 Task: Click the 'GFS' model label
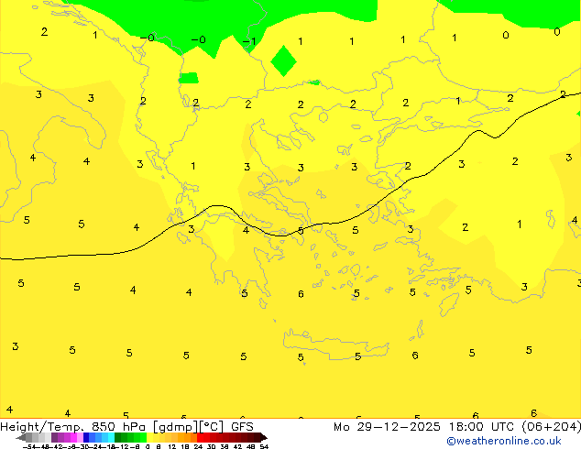(x=242, y=427)
